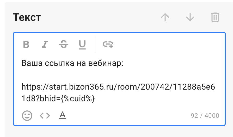Click the 92 / 4000 character counter
Viewport: 233px width, 137px height.
coord(205,115)
